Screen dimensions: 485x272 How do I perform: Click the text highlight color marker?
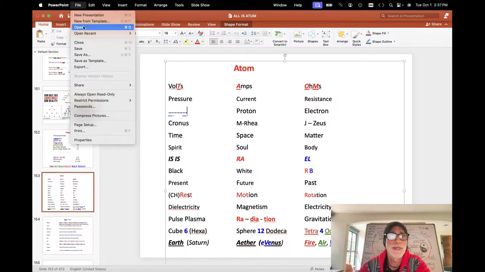pos(186,42)
